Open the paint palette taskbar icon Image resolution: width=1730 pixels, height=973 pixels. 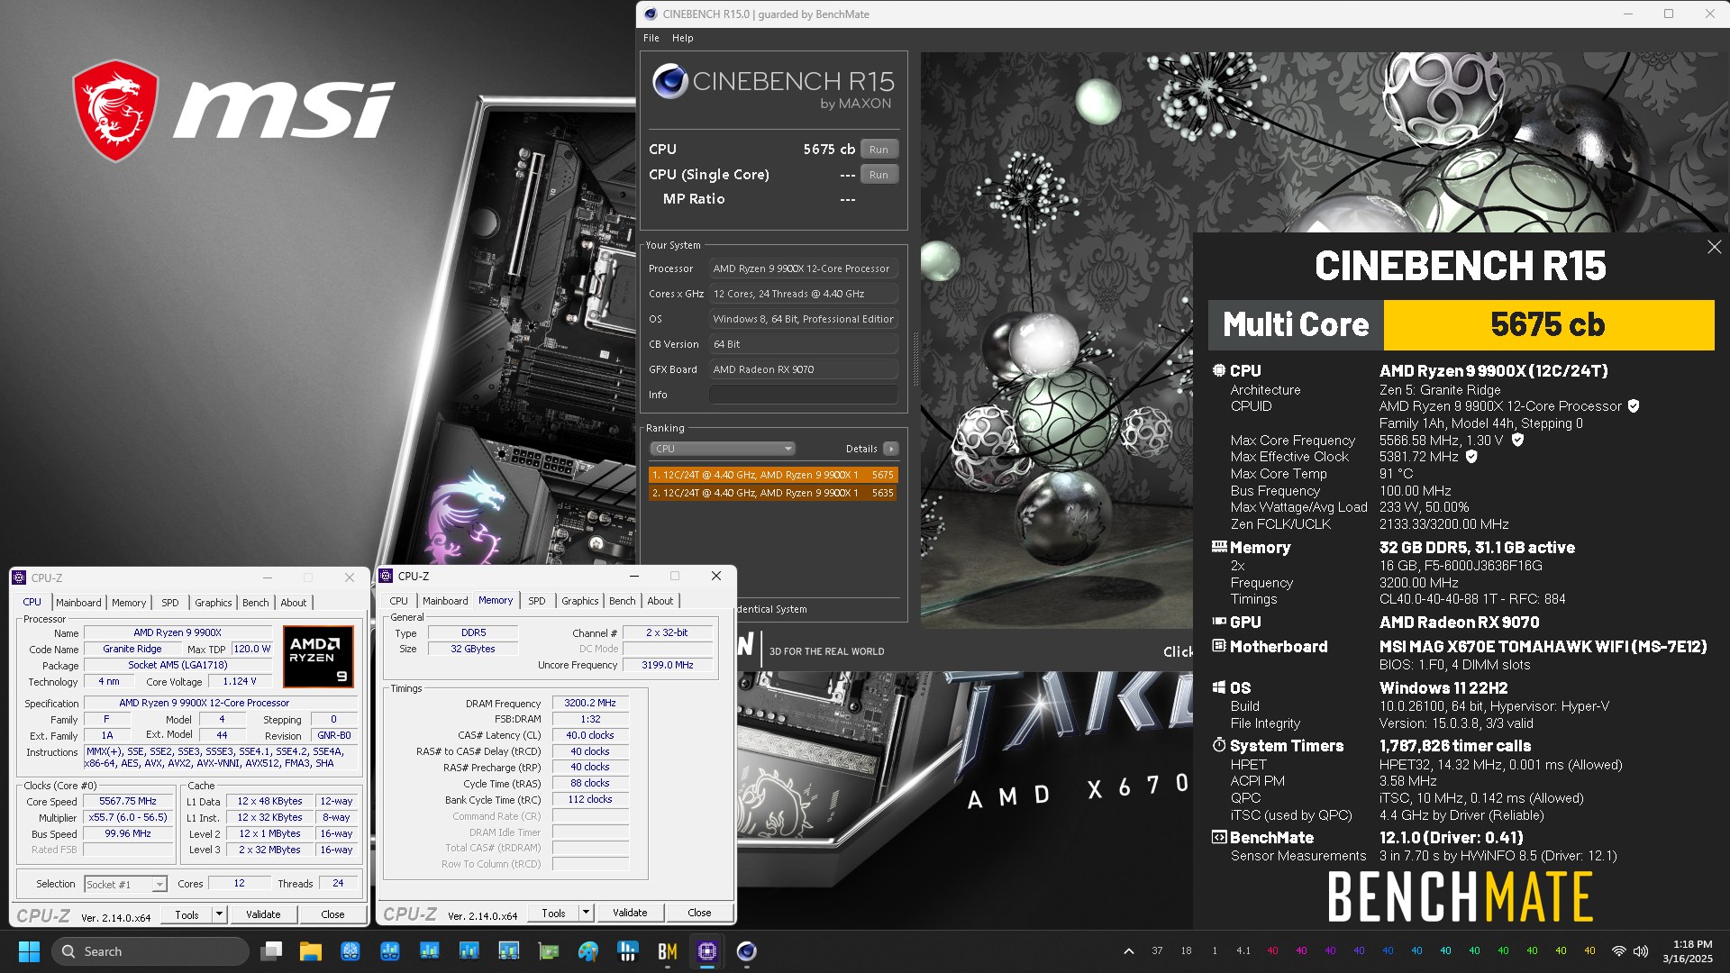pos(588,951)
